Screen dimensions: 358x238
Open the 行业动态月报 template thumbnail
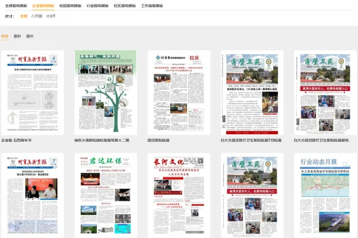[x=325, y=195]
